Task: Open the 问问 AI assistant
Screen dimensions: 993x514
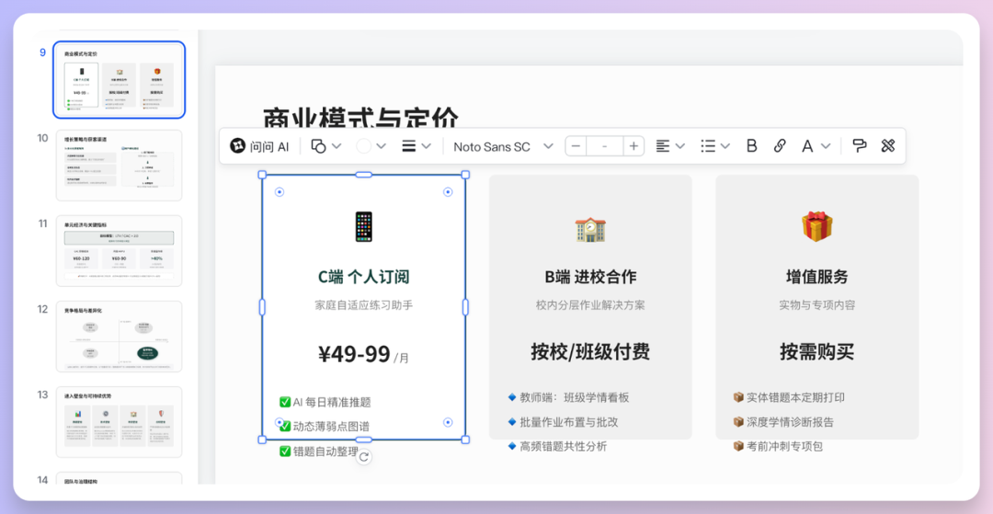Action: click(259, 146)
